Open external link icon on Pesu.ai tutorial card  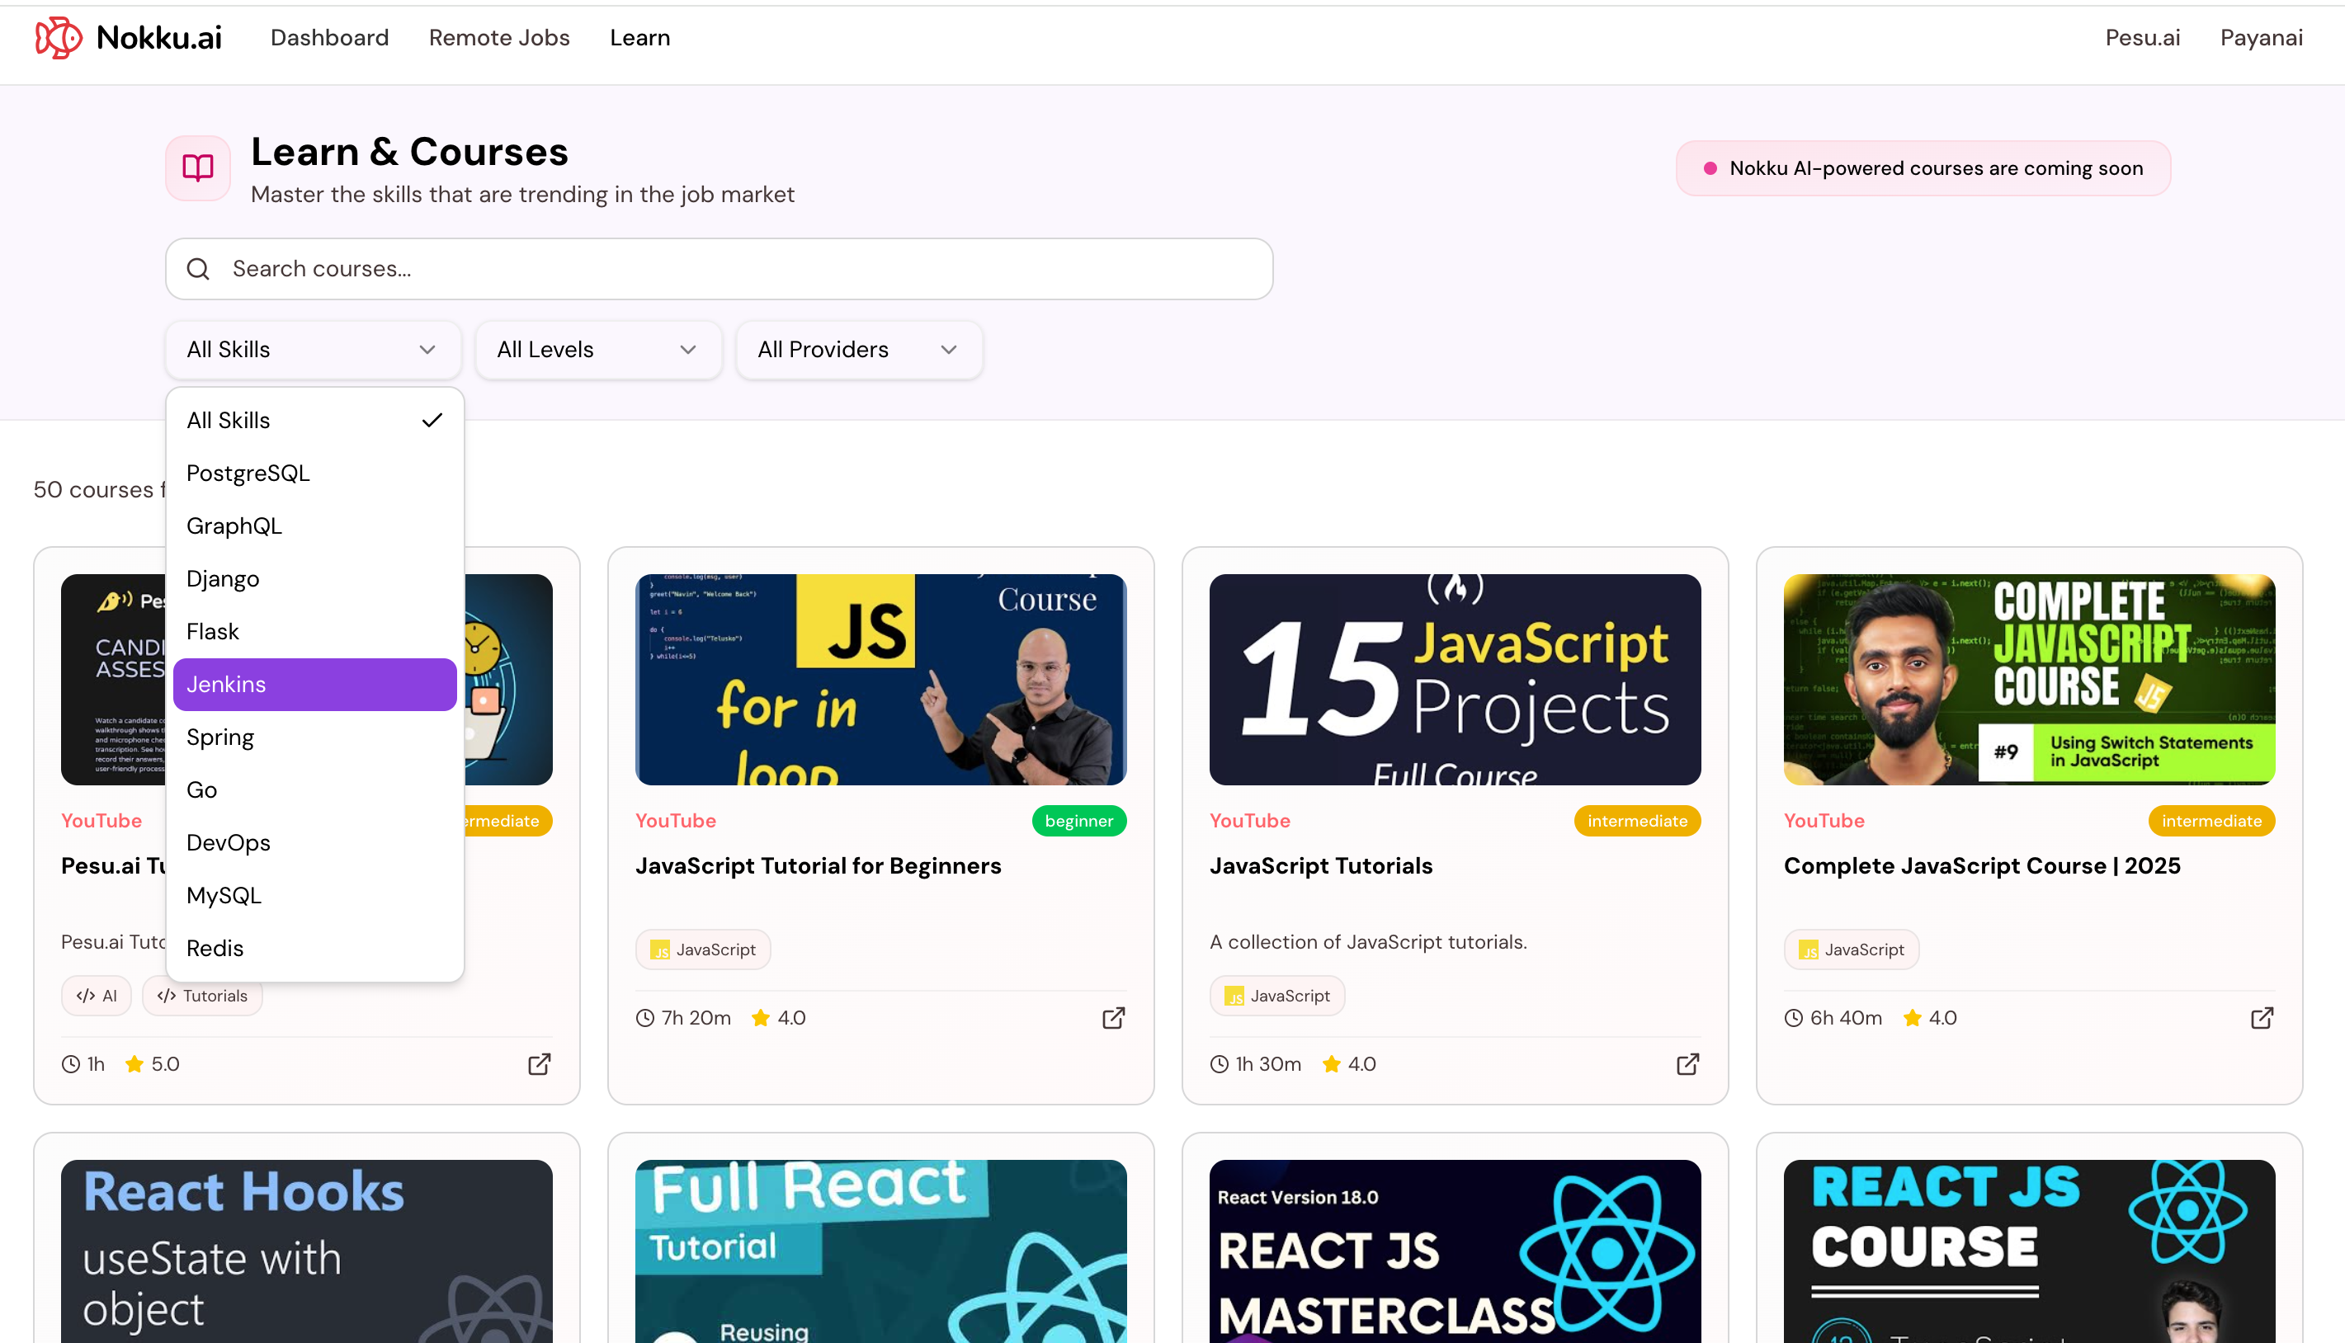coord(539,1063)
